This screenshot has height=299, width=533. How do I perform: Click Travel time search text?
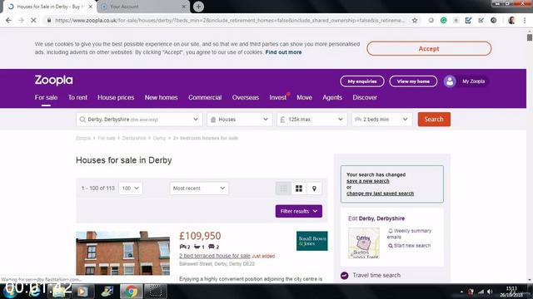click(376, 275)
